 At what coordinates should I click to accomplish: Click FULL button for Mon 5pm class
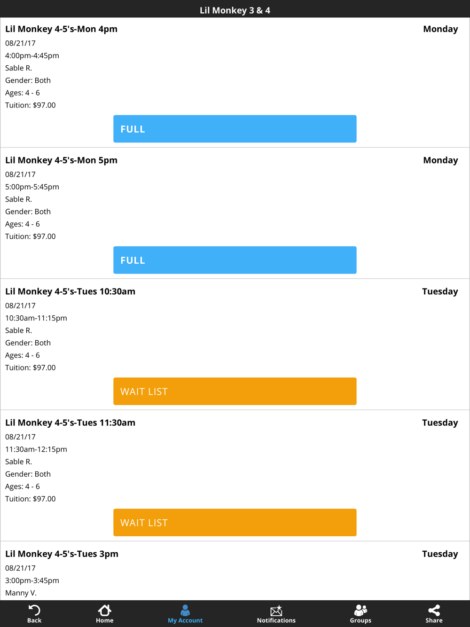235,260
